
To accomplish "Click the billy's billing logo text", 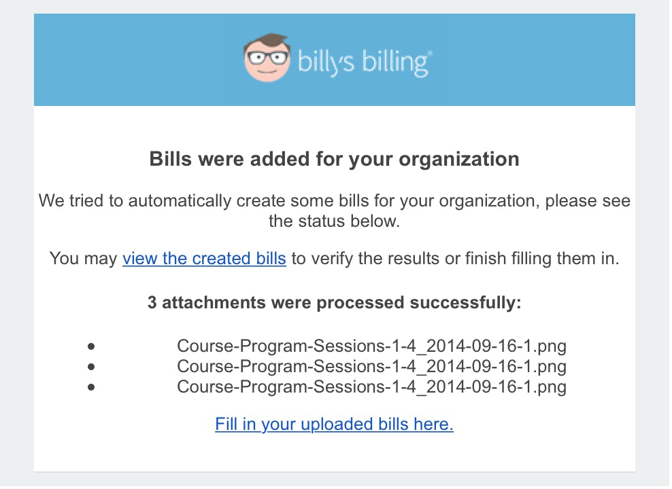I will pos(365,62).
